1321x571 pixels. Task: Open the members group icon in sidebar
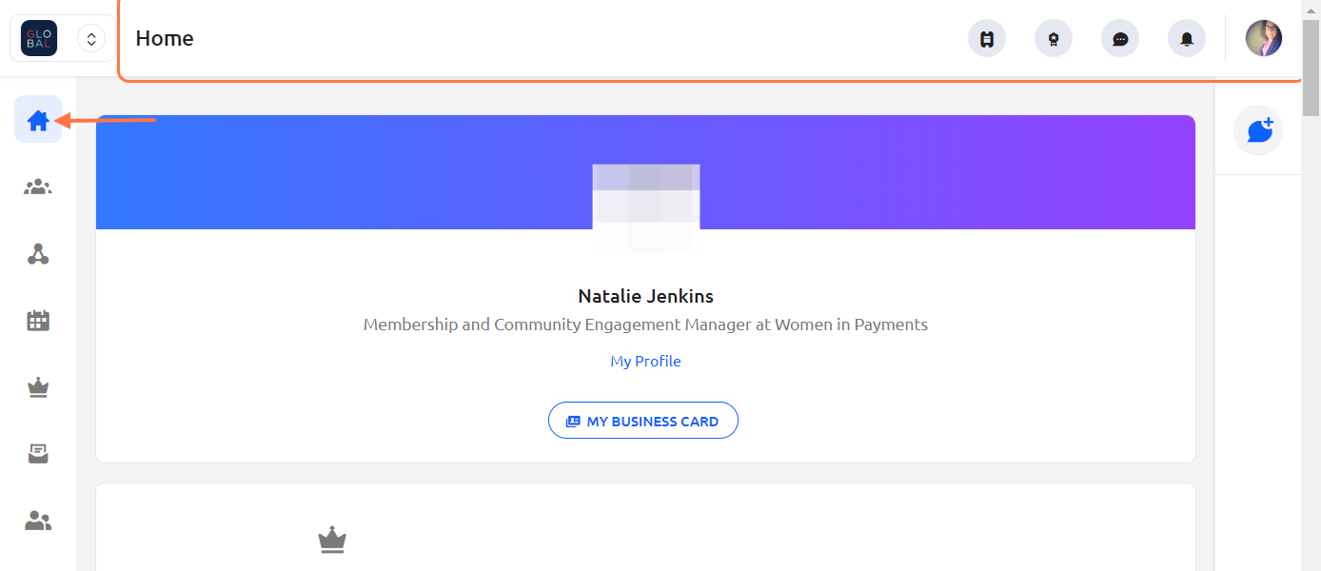pyautogui.click(x=38, y=187)
